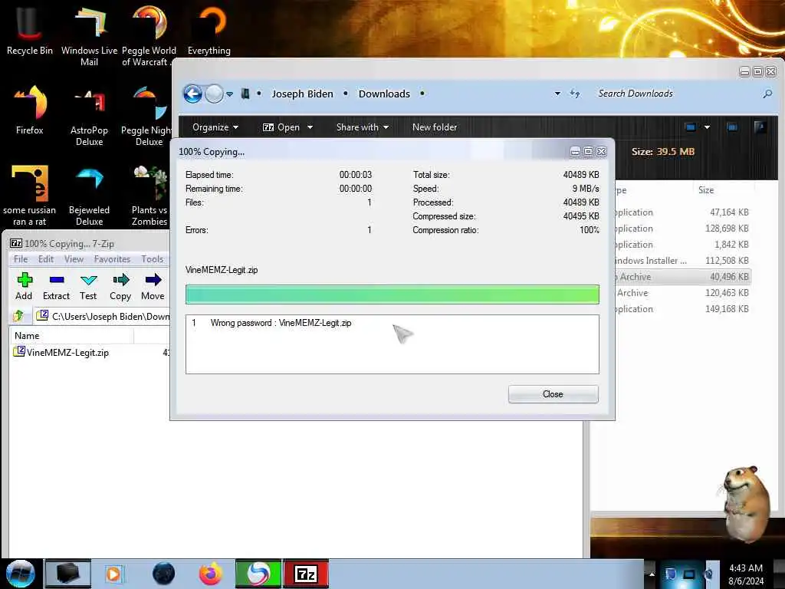The width and height of the screenshot is (785, 589).
Task: Refresh the Downloads folder view
Action: coord(575,94)
